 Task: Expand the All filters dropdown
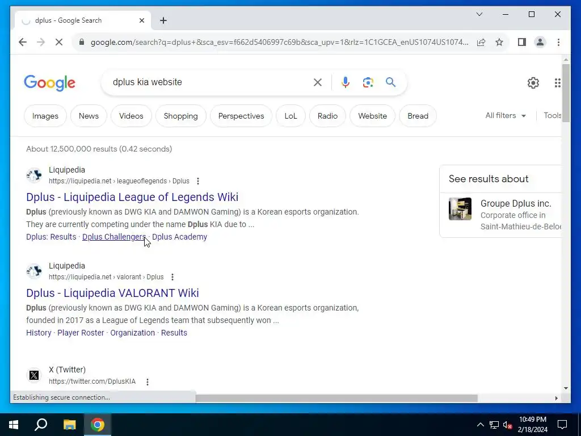506,116
